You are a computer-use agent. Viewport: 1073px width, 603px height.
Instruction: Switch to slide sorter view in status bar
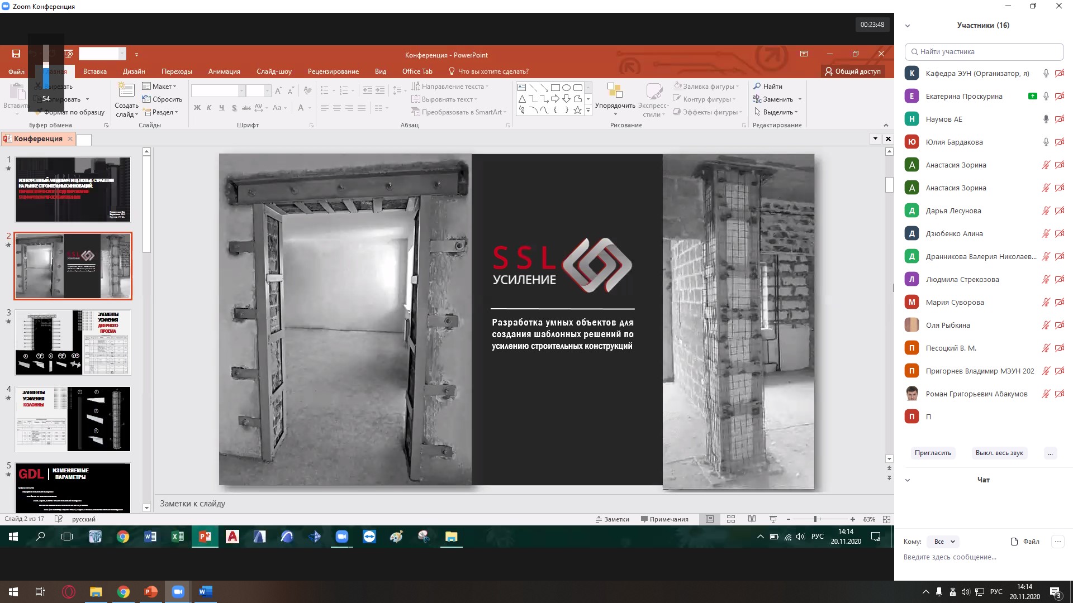point(731,519)
